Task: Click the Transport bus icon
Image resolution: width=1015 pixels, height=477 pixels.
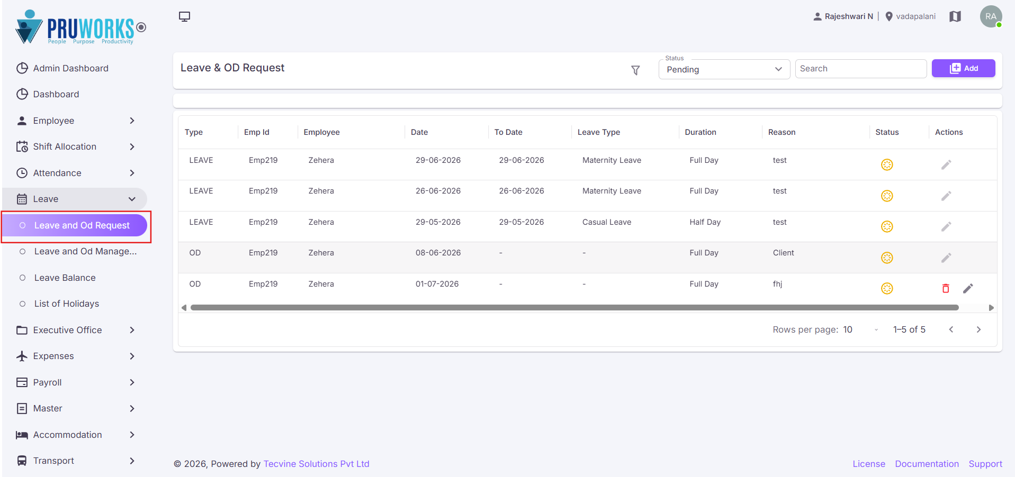Action: [x=22, y=461]
